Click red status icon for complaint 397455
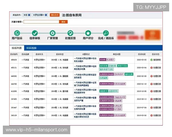 (151, 99)
